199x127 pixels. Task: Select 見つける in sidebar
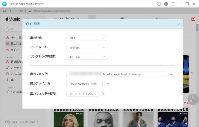click(x=14, y=44)
